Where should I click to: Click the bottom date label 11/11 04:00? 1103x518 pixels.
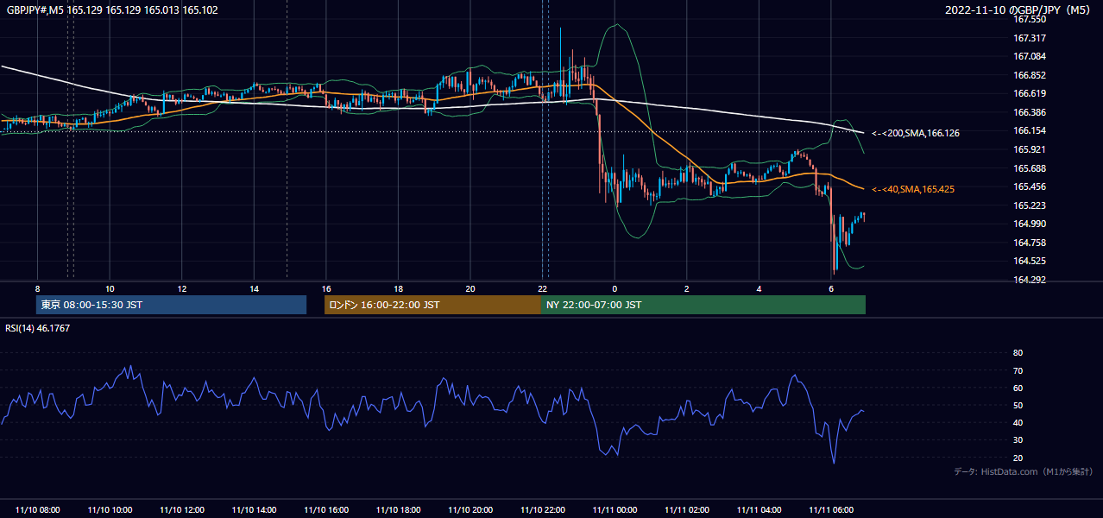(759, 510)
